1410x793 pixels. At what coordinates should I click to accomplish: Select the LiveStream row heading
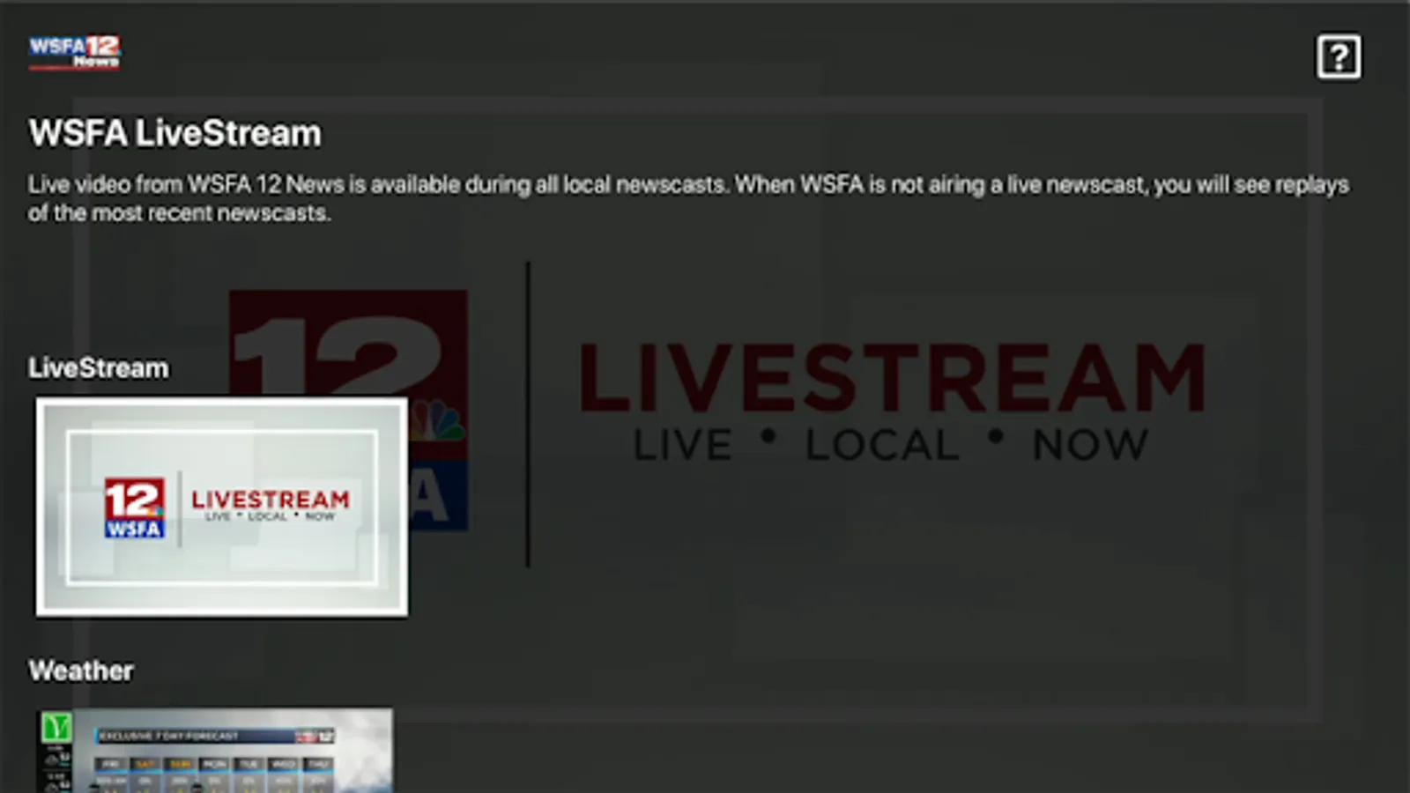99,367
